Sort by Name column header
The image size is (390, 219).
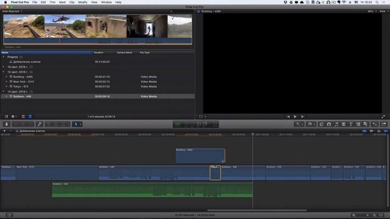pos(47,52)
